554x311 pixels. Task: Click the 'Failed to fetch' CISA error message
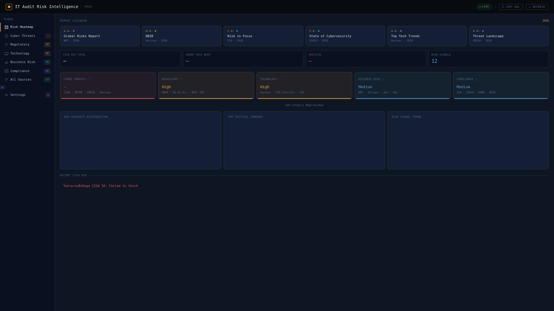click(100, 186)
